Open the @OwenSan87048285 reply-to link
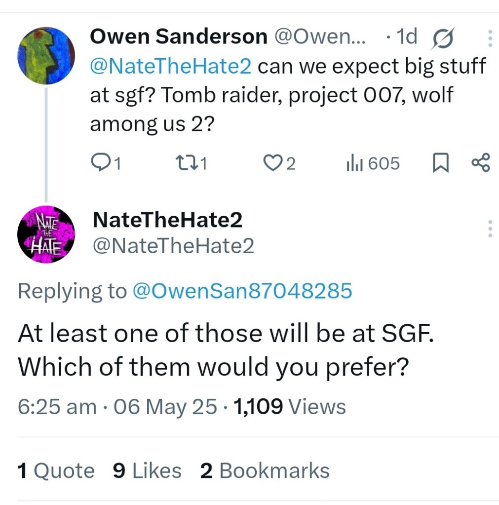The height and width of the screenshot is (505, 499). (x=242, y=291)
